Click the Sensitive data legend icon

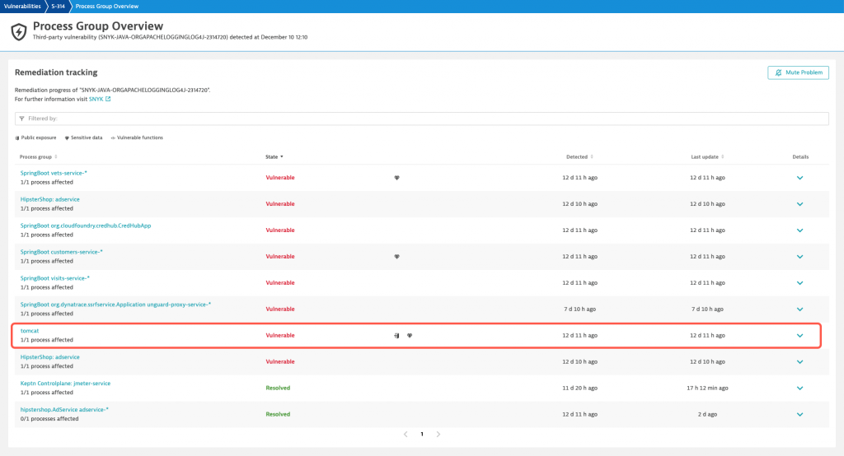point(67,137)
